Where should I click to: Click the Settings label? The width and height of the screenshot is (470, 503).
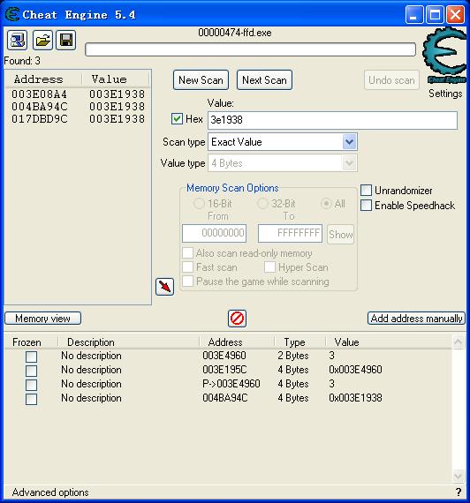point(445,94)
